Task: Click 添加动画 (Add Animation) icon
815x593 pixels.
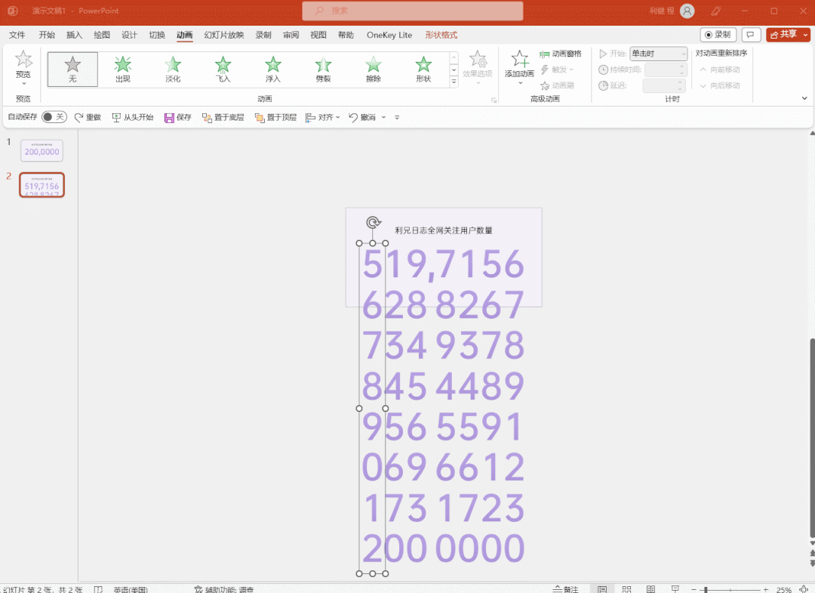Action: [520, 59]
